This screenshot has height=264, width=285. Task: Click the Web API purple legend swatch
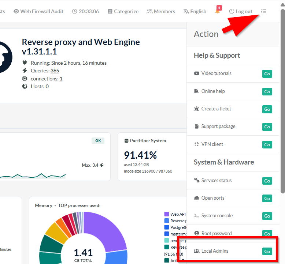[166, 214]
